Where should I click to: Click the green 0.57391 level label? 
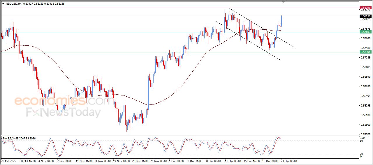coord(365,52)
